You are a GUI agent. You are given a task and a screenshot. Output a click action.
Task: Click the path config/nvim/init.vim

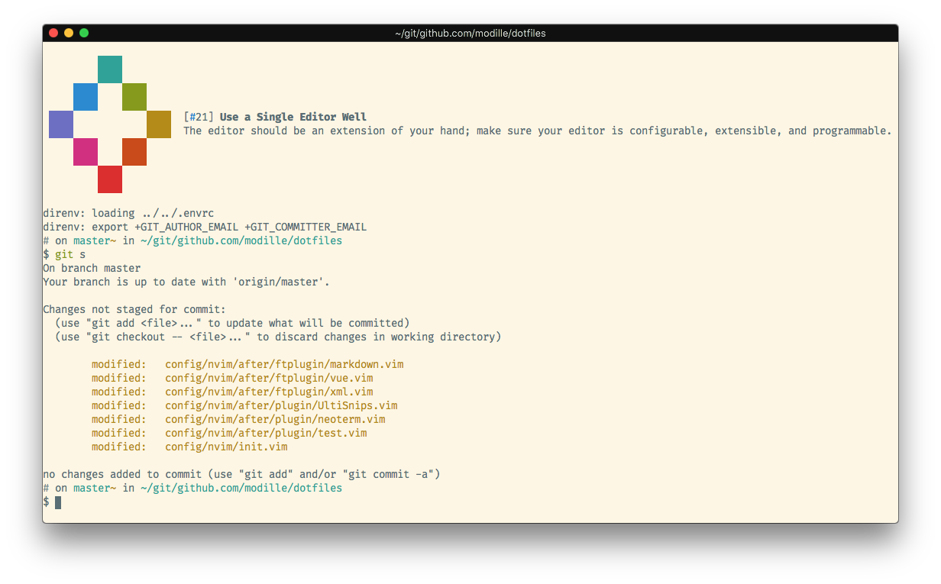tap(226, 447)
